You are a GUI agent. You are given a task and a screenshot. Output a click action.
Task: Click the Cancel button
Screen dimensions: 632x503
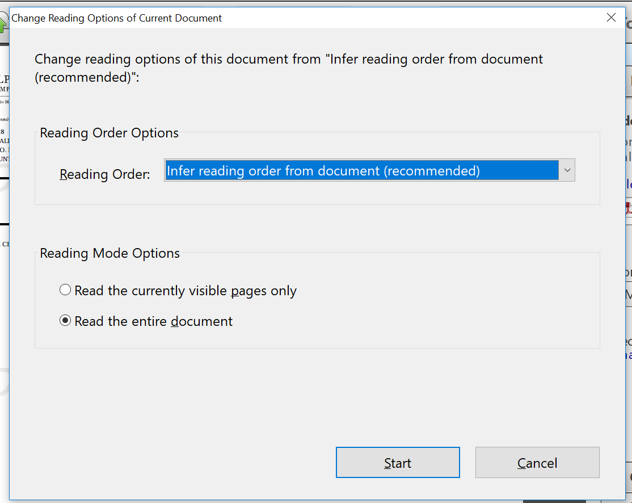(537, 462)
